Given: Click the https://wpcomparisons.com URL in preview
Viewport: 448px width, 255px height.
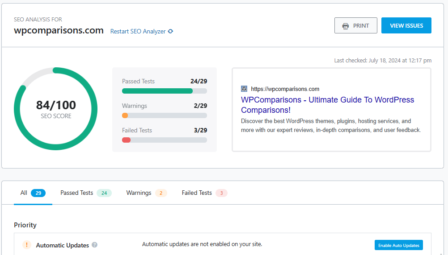Looking at the screenshot, I should 285,89.
